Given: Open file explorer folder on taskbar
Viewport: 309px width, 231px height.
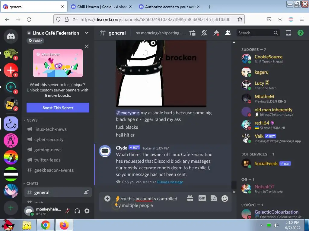Looking at the screenshot, I should [x=27, y=225].
